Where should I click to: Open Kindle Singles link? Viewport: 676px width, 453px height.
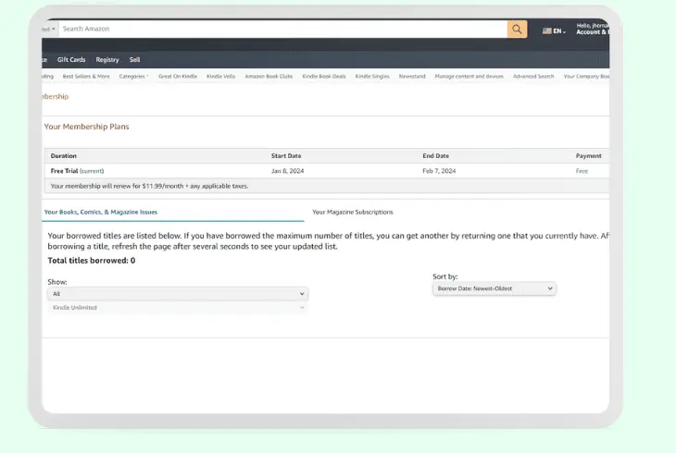pyautogui.click(x=372, y=76)
